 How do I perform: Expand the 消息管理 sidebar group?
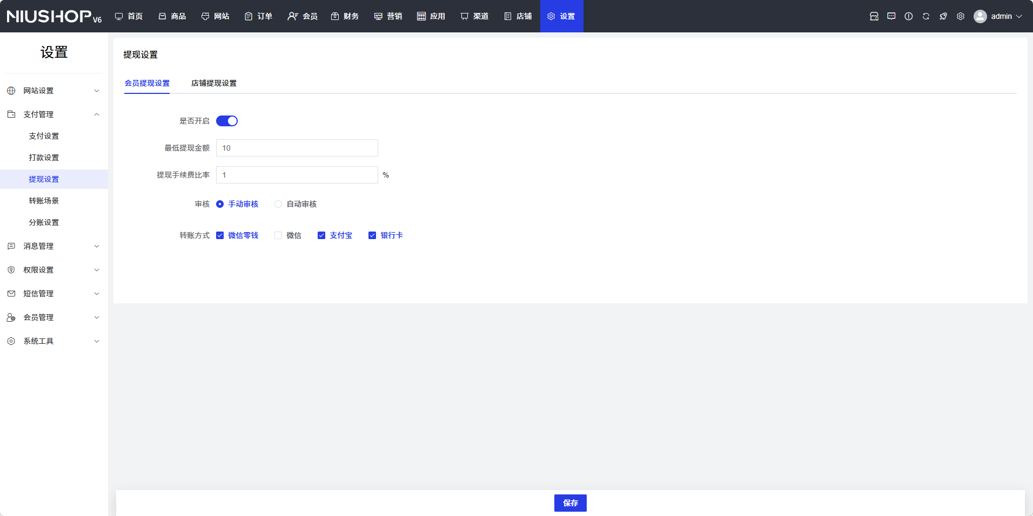coord(54,246)
